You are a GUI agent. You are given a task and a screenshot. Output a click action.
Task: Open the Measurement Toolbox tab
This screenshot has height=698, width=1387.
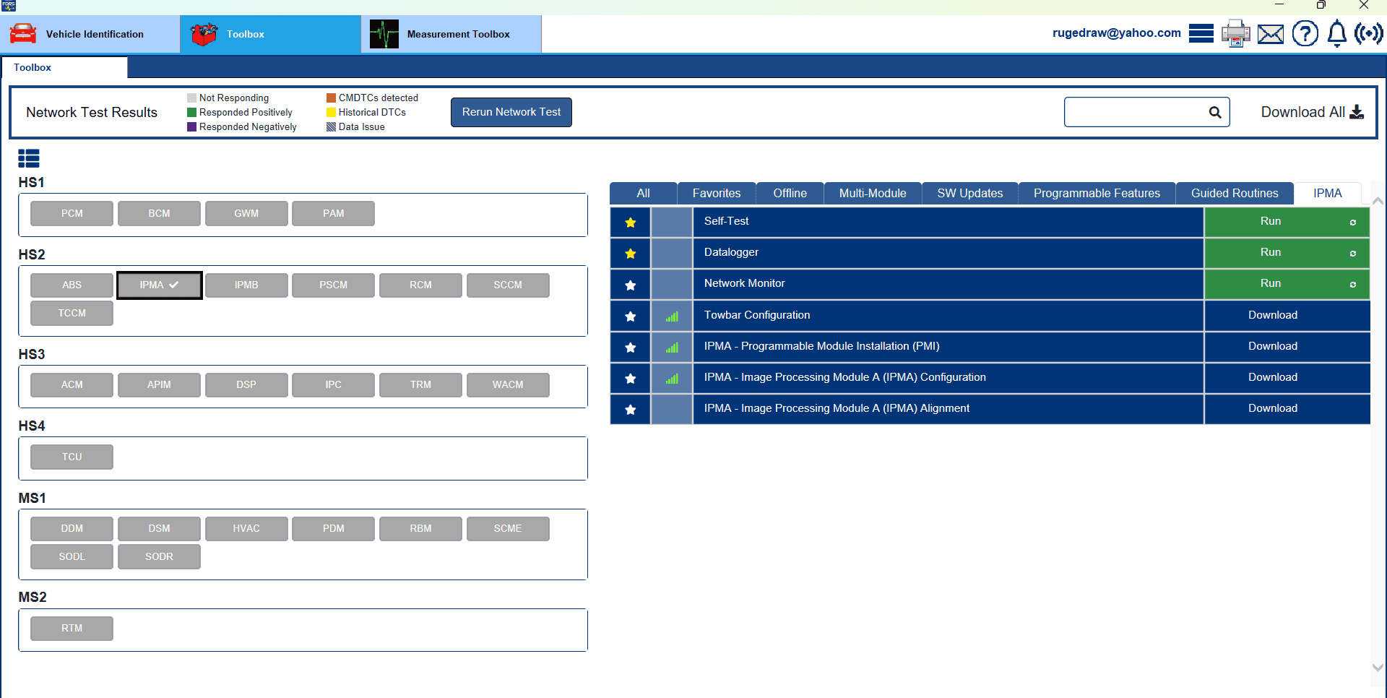451,34
